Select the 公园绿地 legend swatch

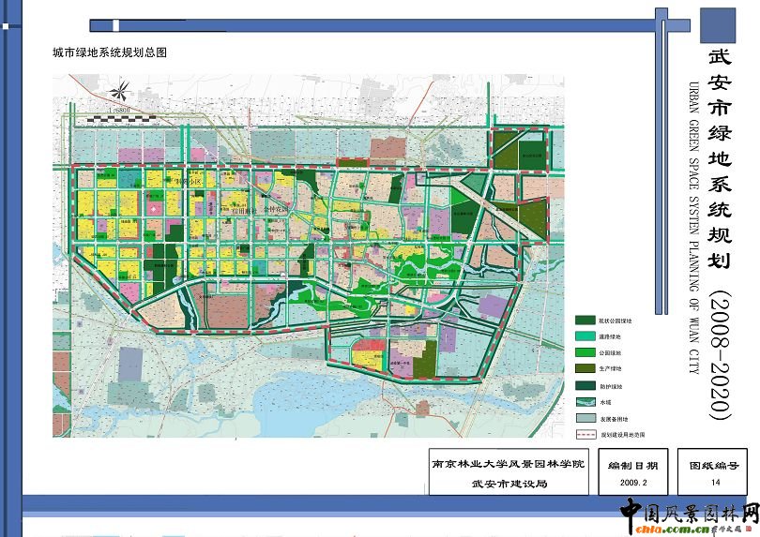(x=585, y=353)
